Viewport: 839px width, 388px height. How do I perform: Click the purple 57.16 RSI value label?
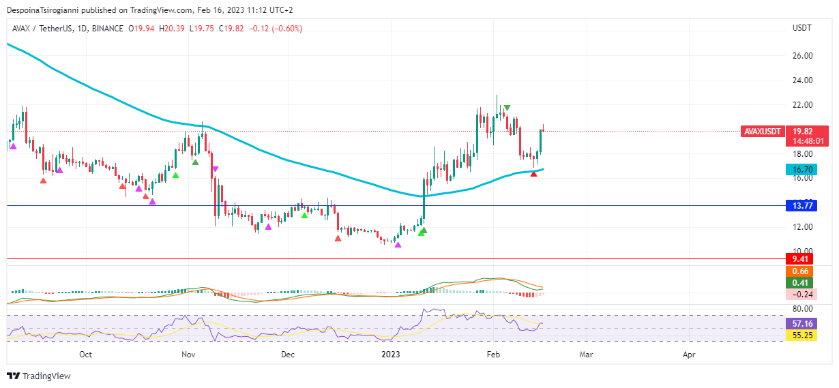point(798,323)
